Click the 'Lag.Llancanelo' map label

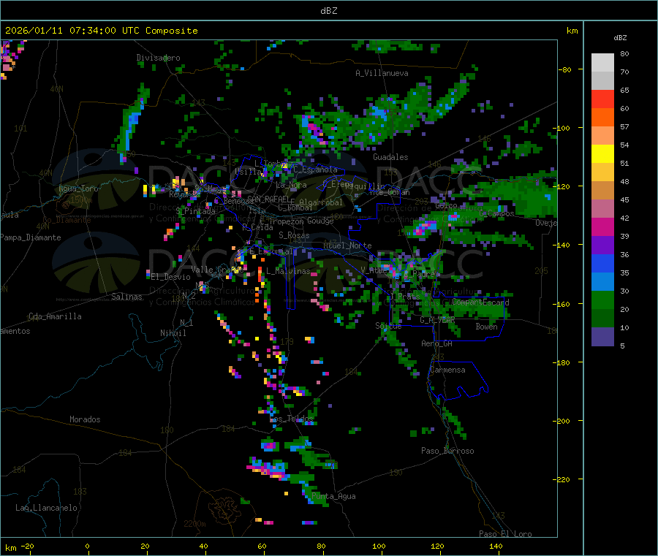coord(46,508)
